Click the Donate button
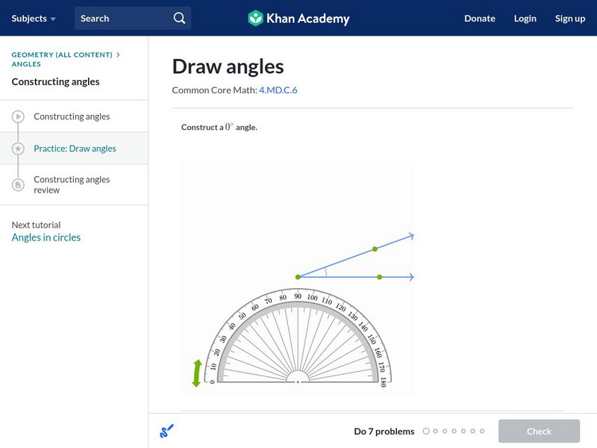 [479, 18]
